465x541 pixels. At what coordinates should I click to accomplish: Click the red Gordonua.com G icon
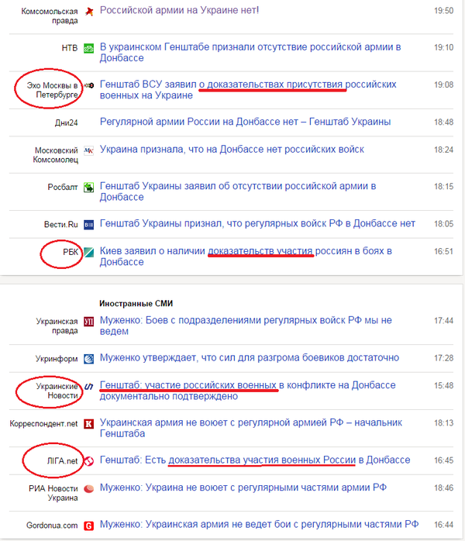(88, 525)
